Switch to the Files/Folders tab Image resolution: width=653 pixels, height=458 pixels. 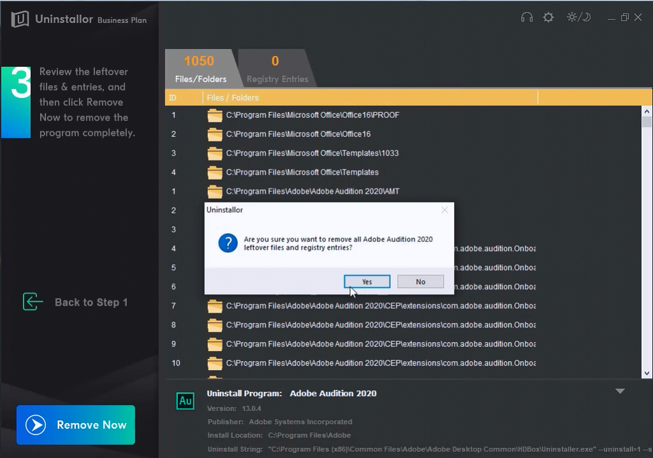(x=201, y=68)
